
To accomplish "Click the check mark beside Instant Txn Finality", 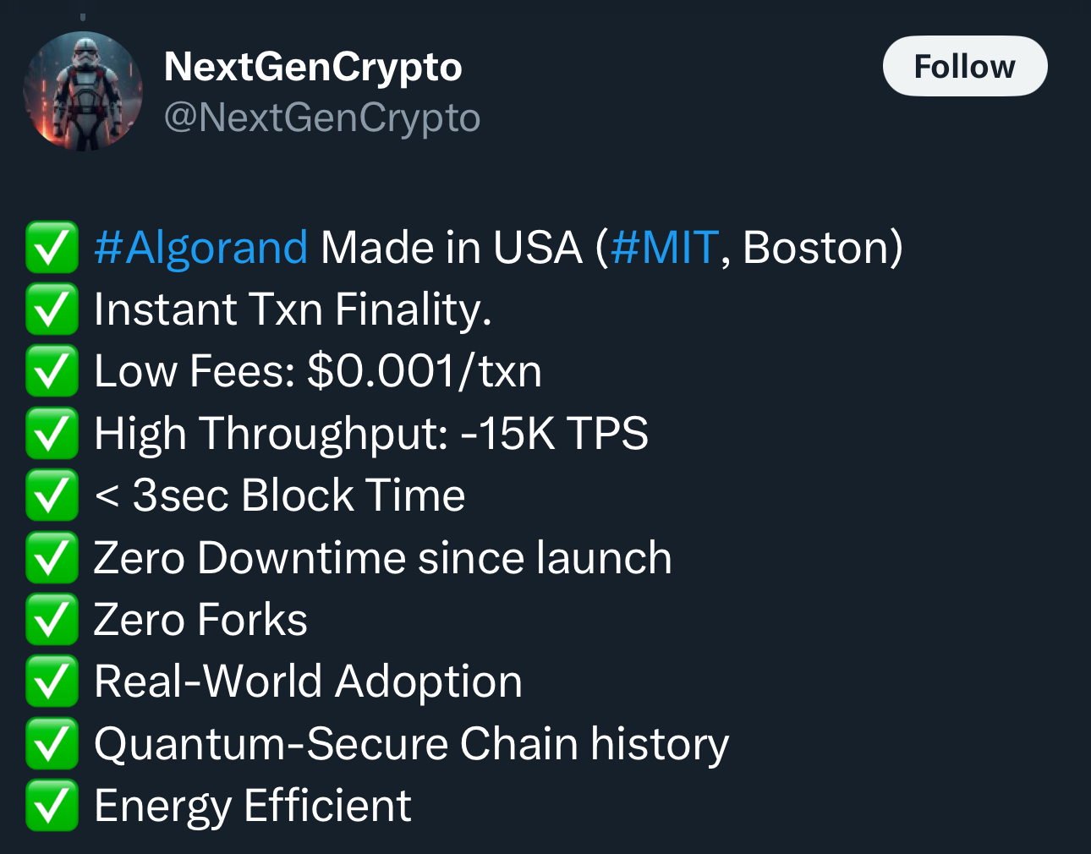I will (52, 309).
